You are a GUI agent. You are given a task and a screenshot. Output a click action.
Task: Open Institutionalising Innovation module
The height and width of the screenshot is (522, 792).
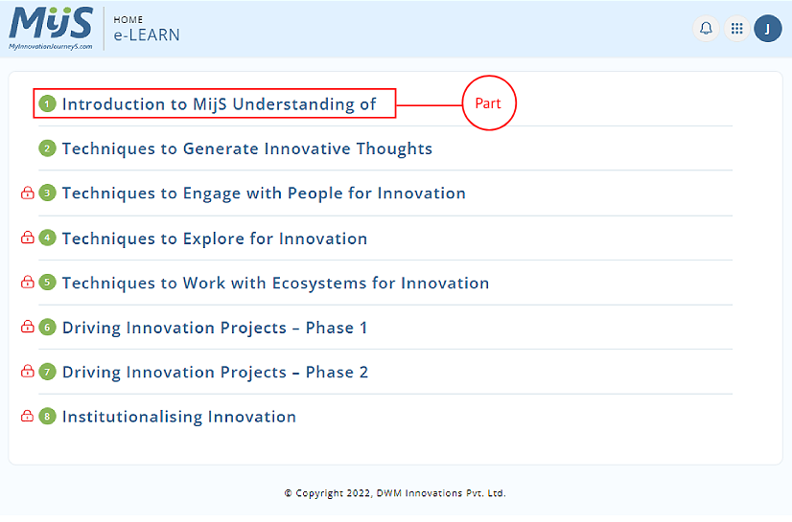(x=178, y=417)
